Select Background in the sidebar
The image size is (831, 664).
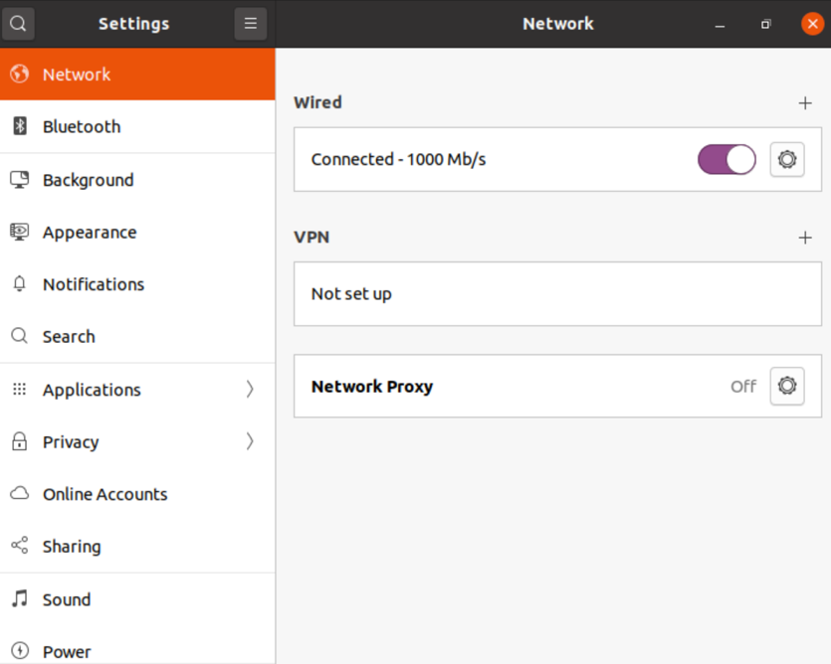(88, 180)
